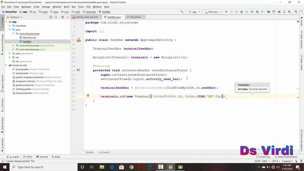The image size is (304, 171).
Task: Switch to the StoryView editor tab
Action: tap(135, 17)
